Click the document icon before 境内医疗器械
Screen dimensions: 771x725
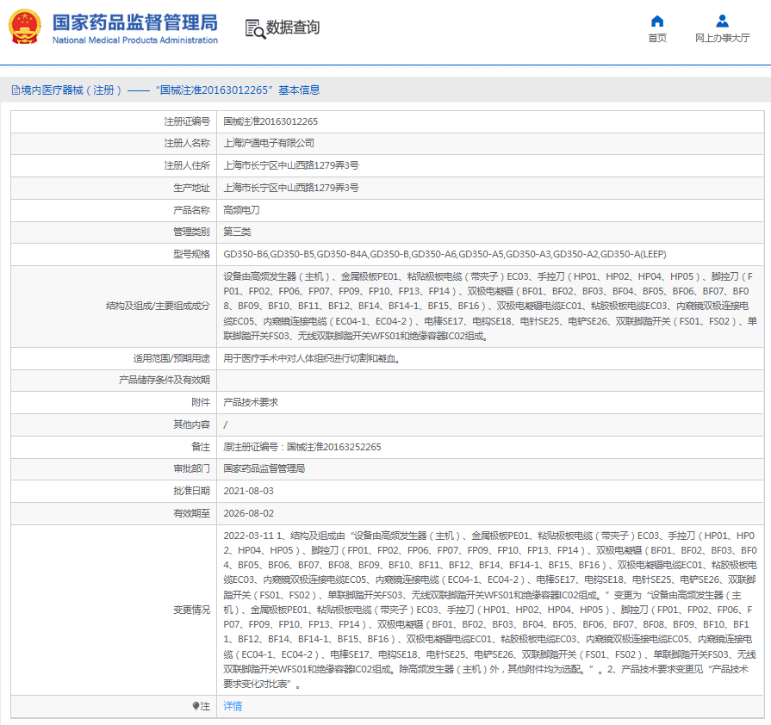point(15,90)
